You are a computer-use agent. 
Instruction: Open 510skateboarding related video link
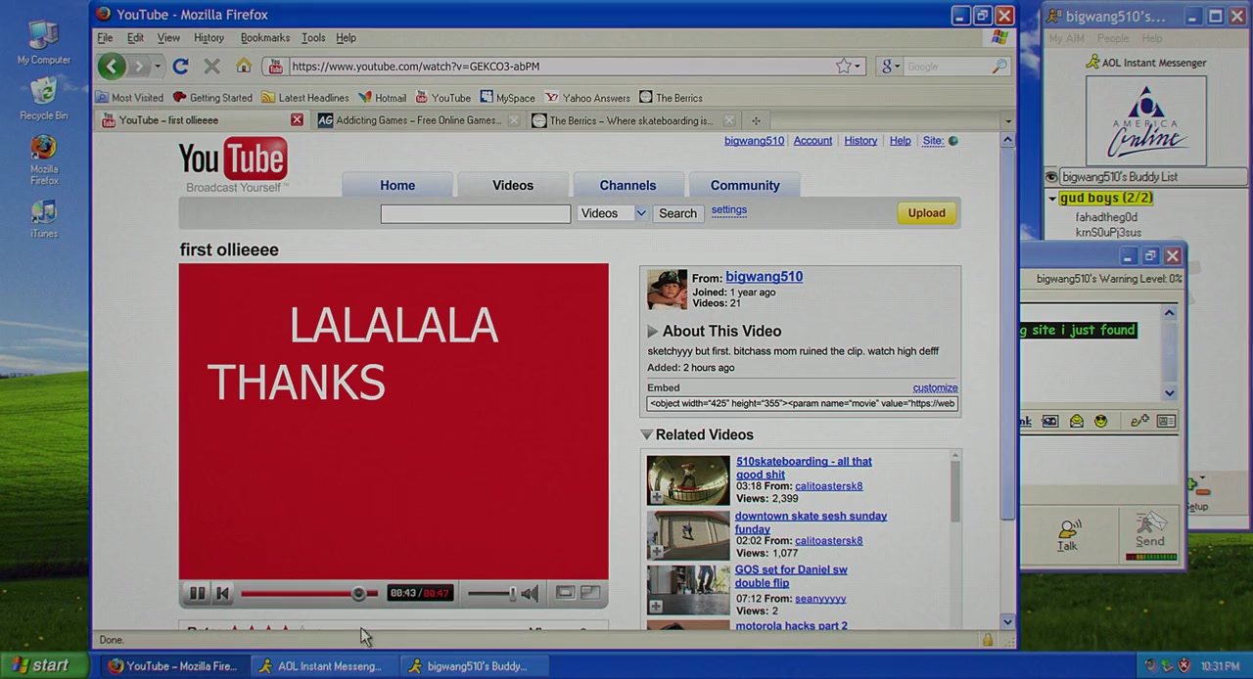click(x=804, y=468)
